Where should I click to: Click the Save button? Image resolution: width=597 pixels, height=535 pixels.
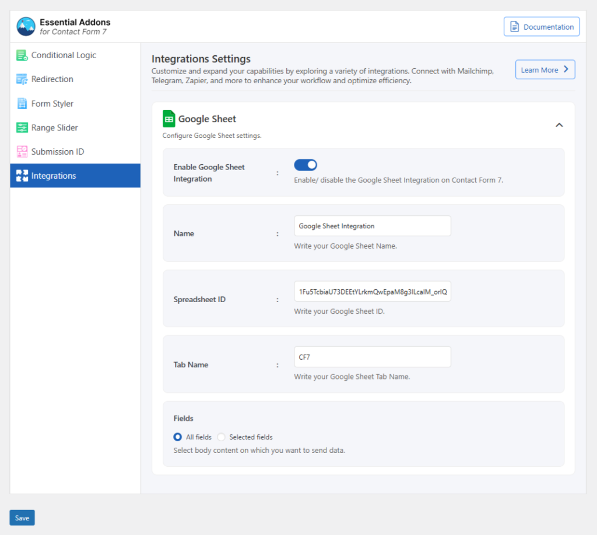point(22,518)
